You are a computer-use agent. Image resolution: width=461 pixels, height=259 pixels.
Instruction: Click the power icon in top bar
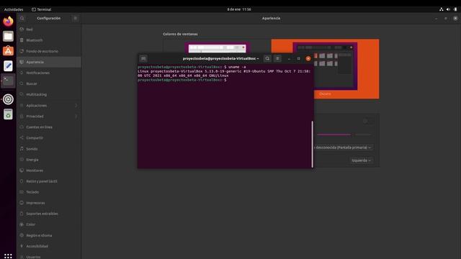(455, 9)
